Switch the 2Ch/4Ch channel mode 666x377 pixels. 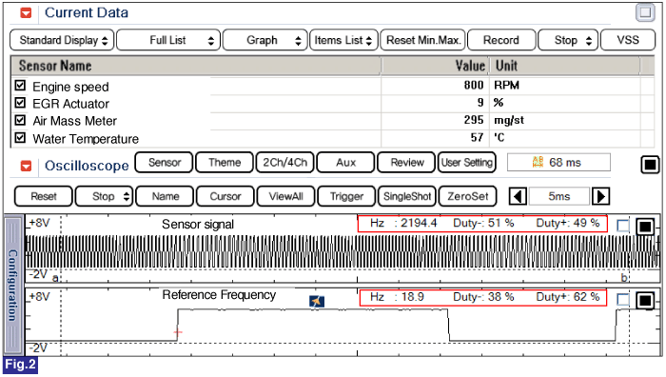(285, 163)
